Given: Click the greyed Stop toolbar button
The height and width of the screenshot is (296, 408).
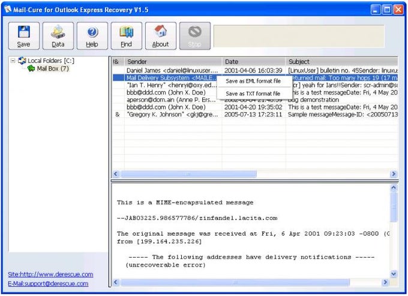Looking at the screenshot, I should 195,36.
